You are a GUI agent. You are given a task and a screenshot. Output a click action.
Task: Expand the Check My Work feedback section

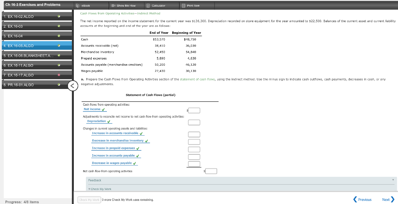point(100,189)
